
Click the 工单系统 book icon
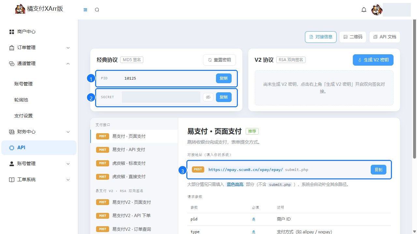point(12,180)
